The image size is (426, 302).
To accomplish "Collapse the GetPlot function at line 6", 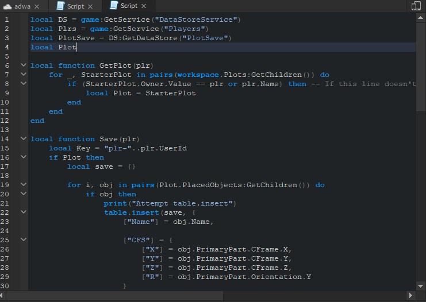I will coord(24,65).
